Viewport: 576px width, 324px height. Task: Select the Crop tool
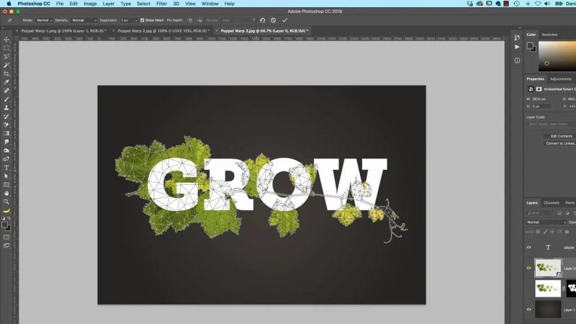(6, 73)
